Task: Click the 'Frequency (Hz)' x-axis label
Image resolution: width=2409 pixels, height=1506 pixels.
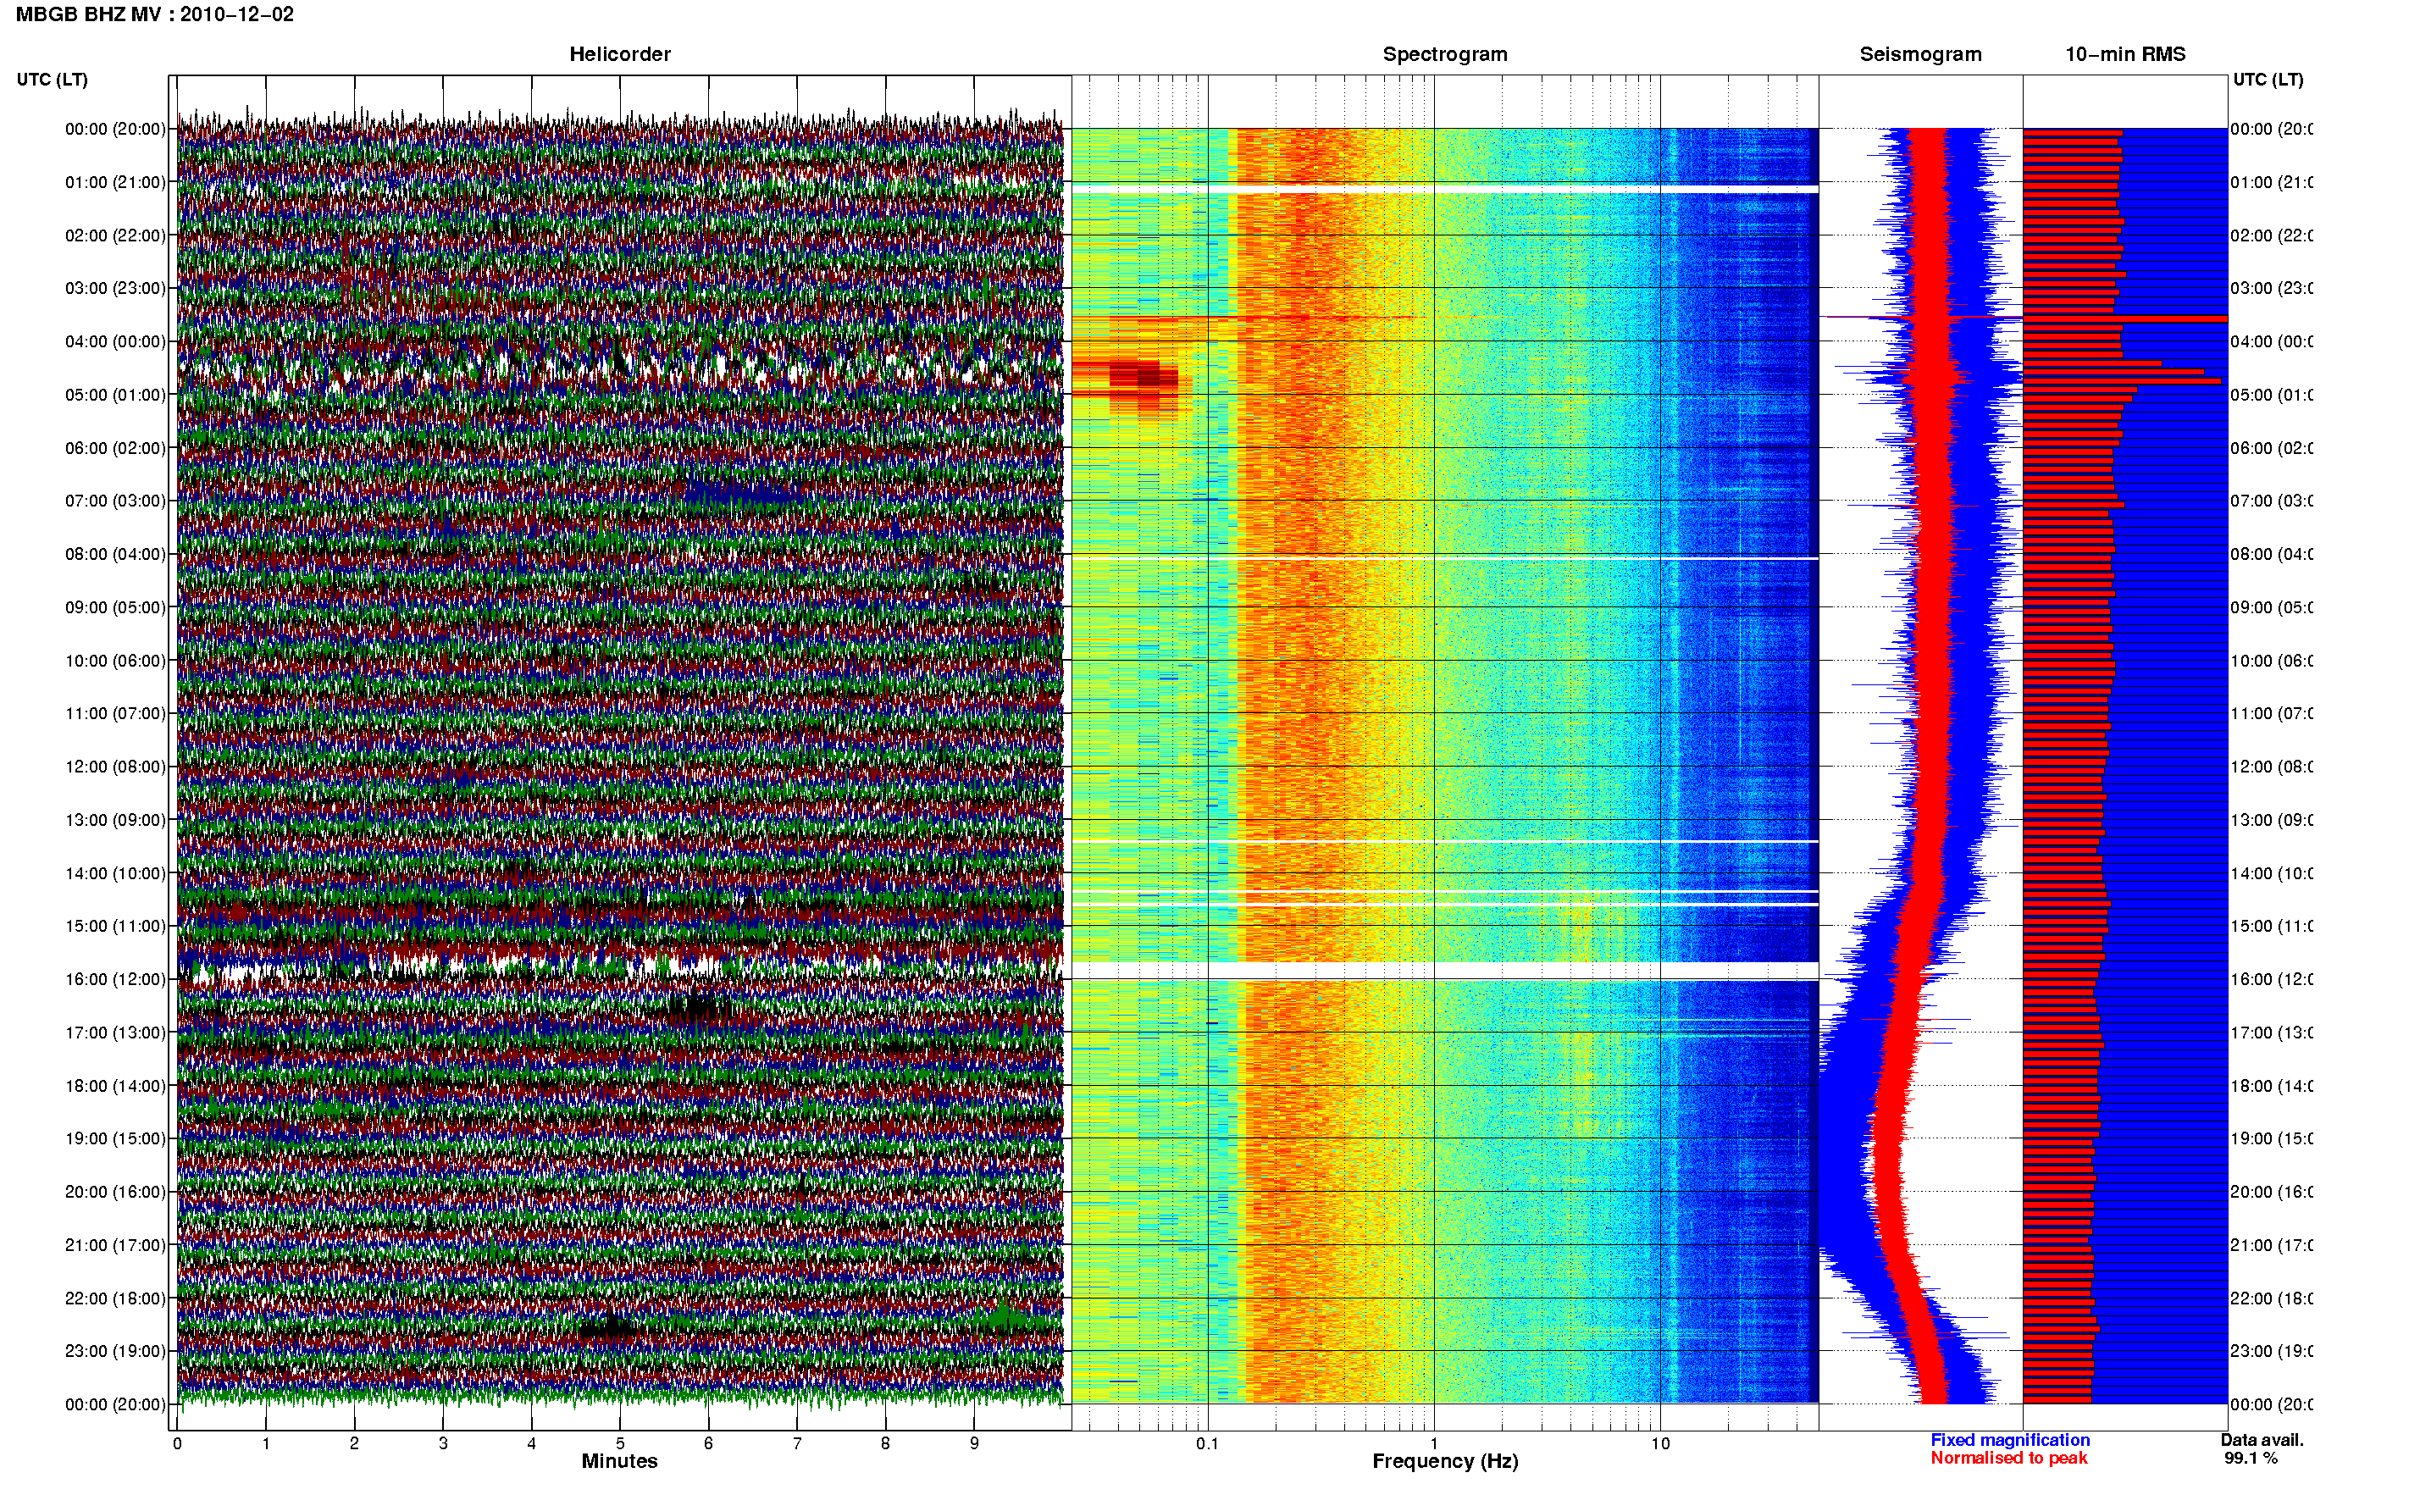Action: tap(1445, 1461)
